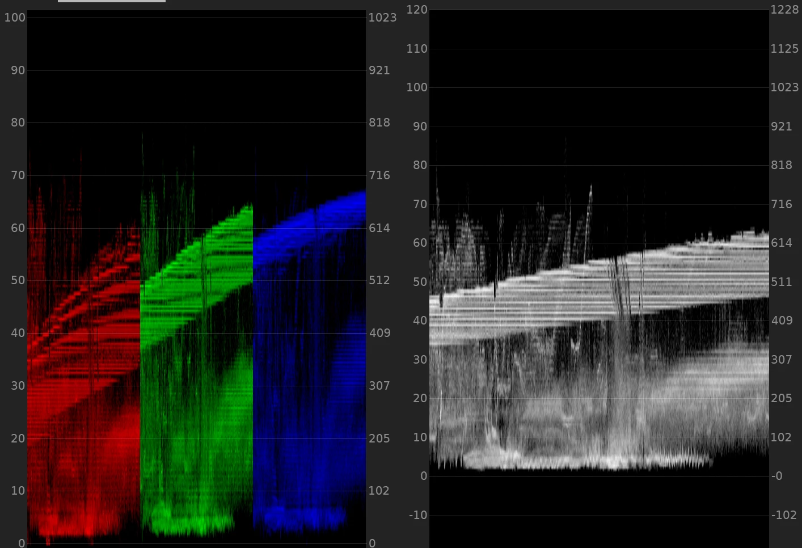Click the 30 label on RGB parade's left scale
This screenshot has width=802, height=548.
tap(18, 386)
